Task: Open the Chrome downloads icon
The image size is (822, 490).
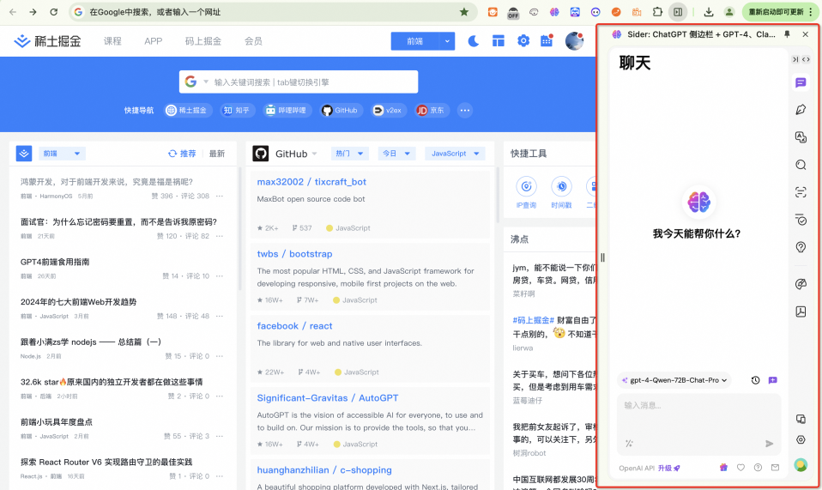Action: (x=708, y=12)
